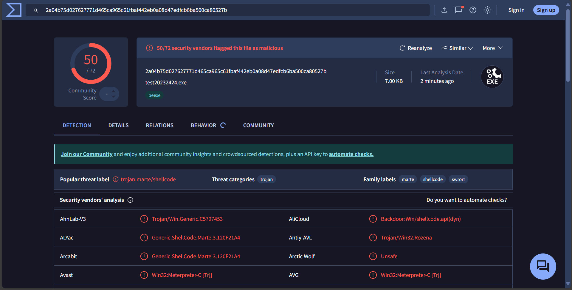Click the 50/72 detection score gauge
572x290 pixels.
click(x=91, y=64)
